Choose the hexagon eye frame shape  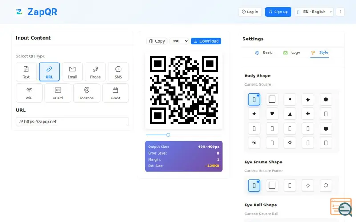coord(326,186)
